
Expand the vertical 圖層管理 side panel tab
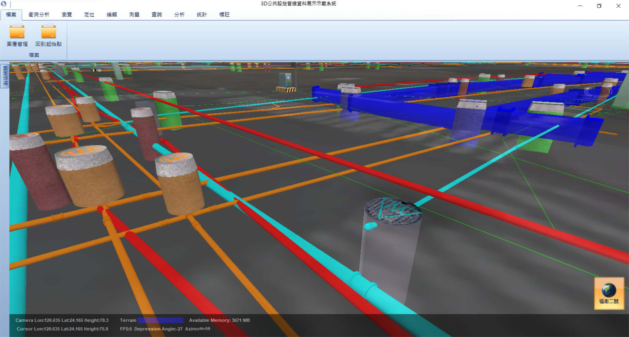[5, 76]
